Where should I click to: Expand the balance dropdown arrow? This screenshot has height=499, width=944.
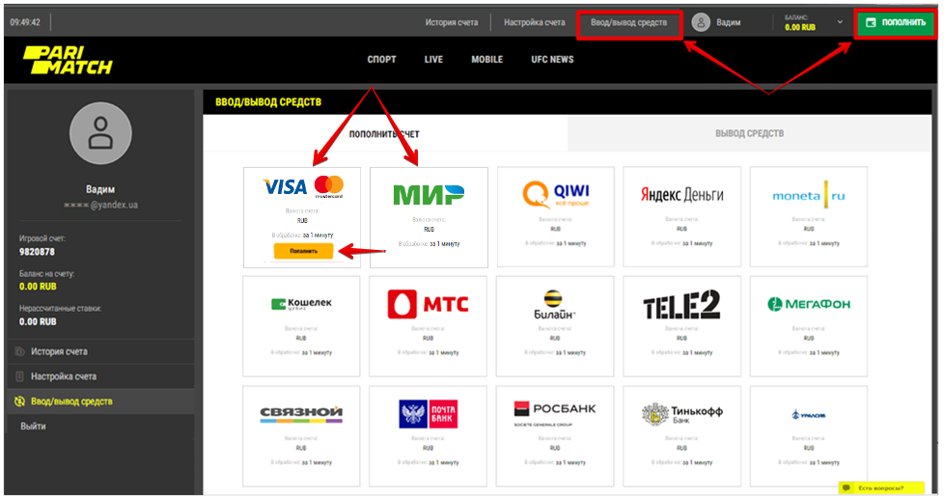840,22
